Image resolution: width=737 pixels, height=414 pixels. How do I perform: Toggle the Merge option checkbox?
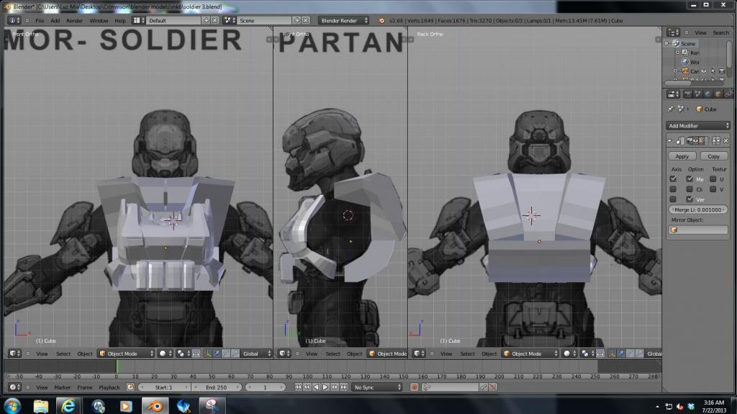coord(690,179)
